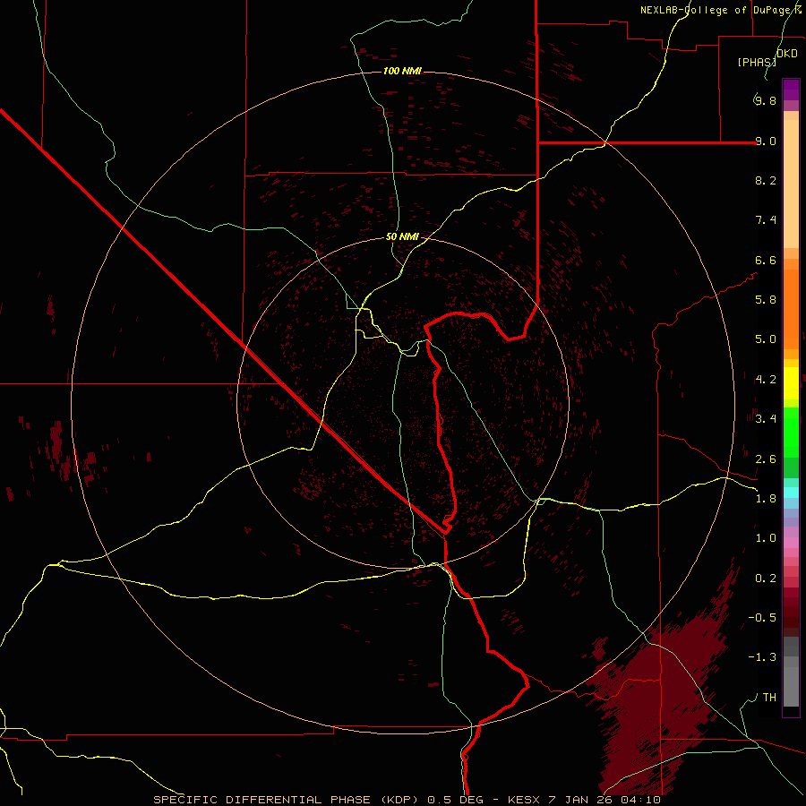Screen dimensions: 806x806
Task: Click the -1.3 value on color scale
Action: coord(762,657)
